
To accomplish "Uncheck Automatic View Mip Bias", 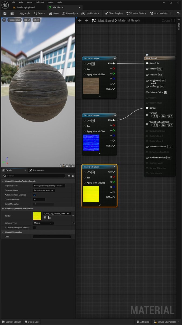I will (34, 195).
